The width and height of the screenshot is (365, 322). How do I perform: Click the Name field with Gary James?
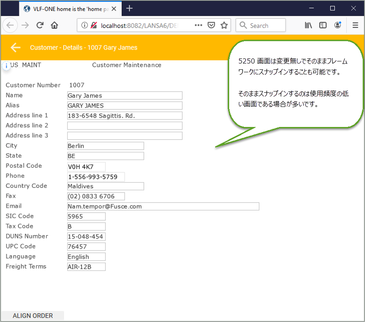[x=125, y=96]
